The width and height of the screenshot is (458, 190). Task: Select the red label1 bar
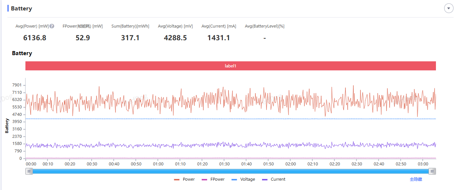(230, 66)
